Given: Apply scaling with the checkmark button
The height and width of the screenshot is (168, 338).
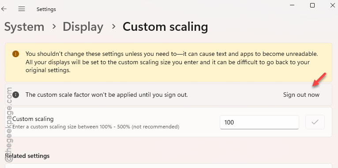Looking at the screenshot, I should pos(315,122).
